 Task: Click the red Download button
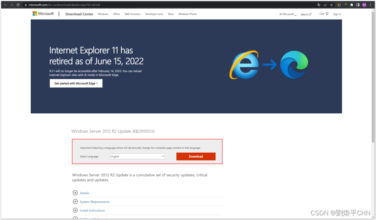coord(196,157)
